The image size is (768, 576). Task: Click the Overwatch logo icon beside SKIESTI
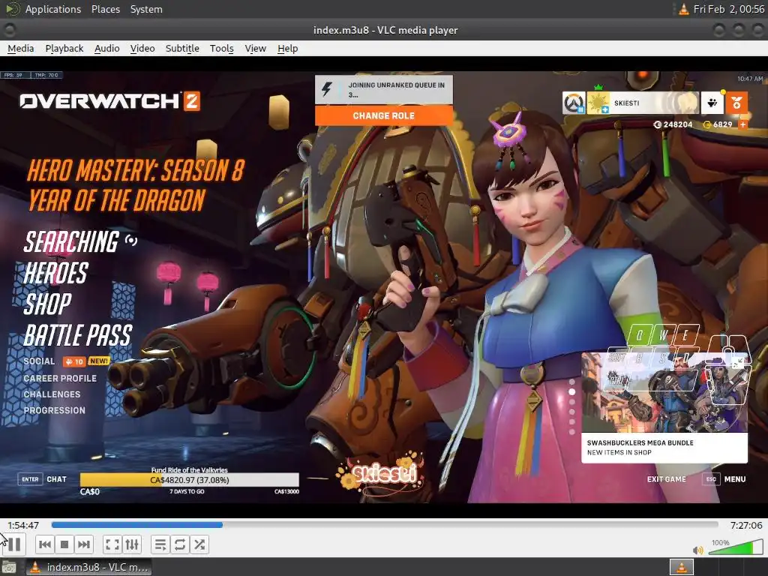tap(574, 103)
